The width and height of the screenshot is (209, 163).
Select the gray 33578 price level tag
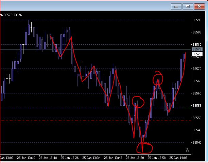click(x=197, y=49)
